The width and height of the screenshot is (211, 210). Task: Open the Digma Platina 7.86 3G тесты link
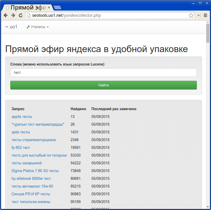(x=35, y=171)
